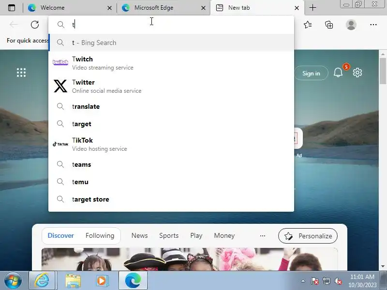The image size is (387, 290).
Task: Click the X Twitter logo icon
Action: 60,86
